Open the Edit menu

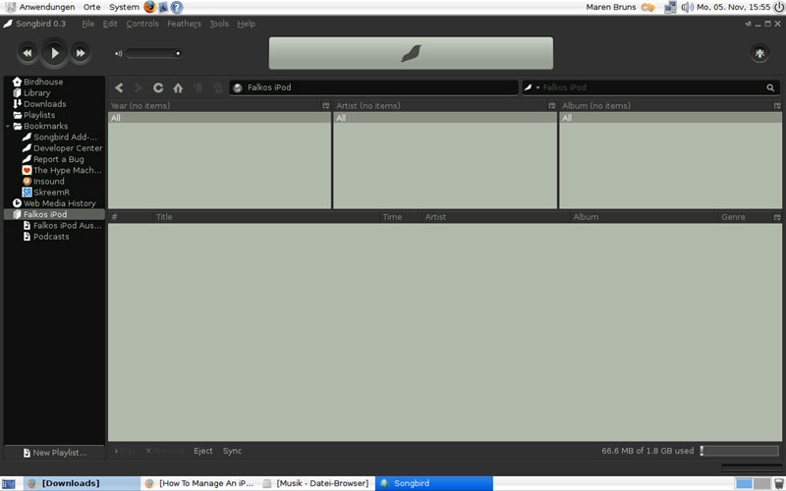coord(110,24)
